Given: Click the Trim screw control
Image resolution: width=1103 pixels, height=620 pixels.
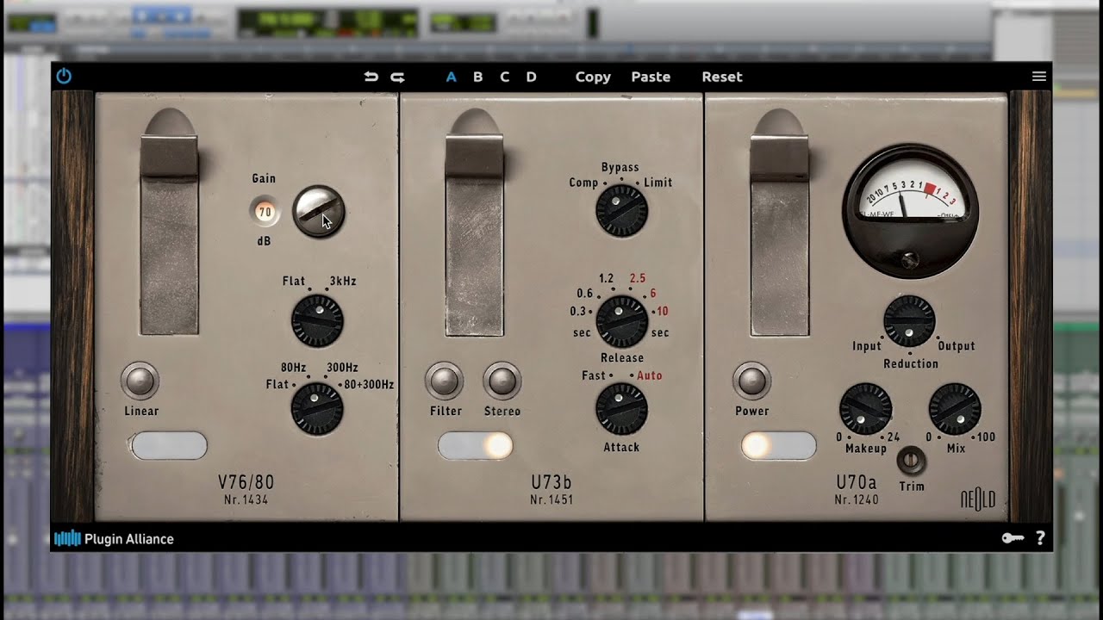Looking at the screenshot, I should 911,462.
